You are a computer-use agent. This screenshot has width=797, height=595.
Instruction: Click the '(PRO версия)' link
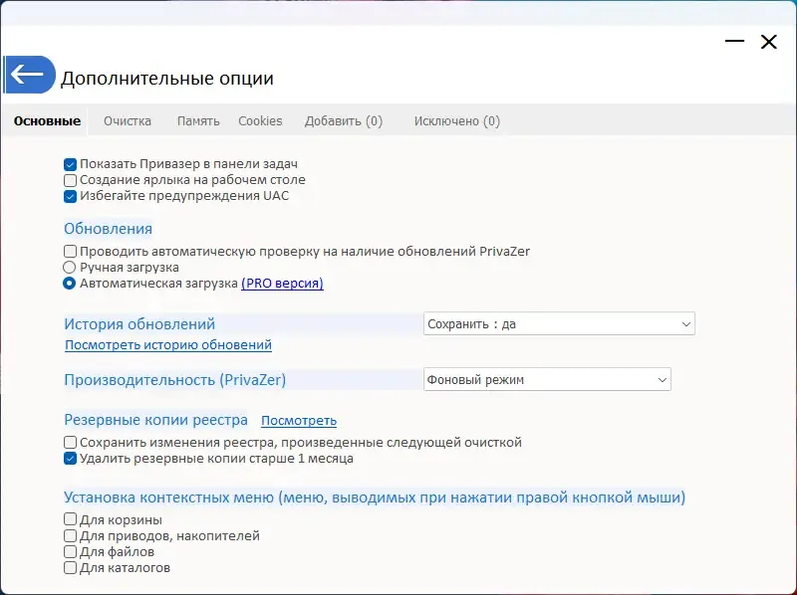coord(282,284)
